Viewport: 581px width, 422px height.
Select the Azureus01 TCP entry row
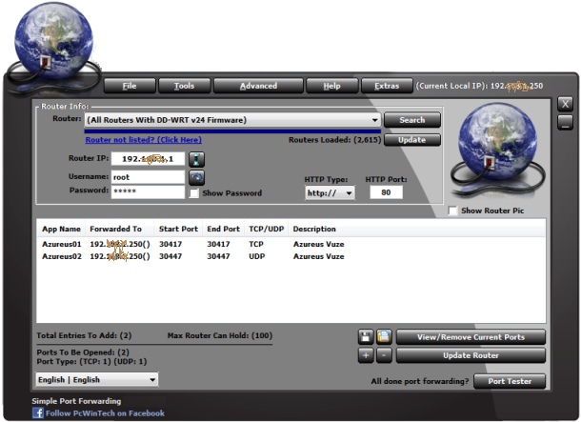(190, 244)
